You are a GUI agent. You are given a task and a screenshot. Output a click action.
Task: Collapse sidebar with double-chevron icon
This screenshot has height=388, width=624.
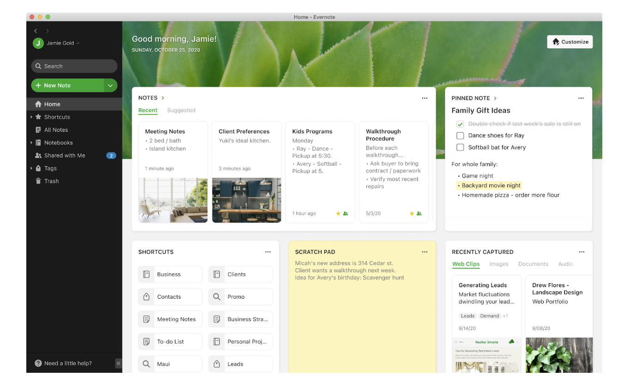[118, 363]
